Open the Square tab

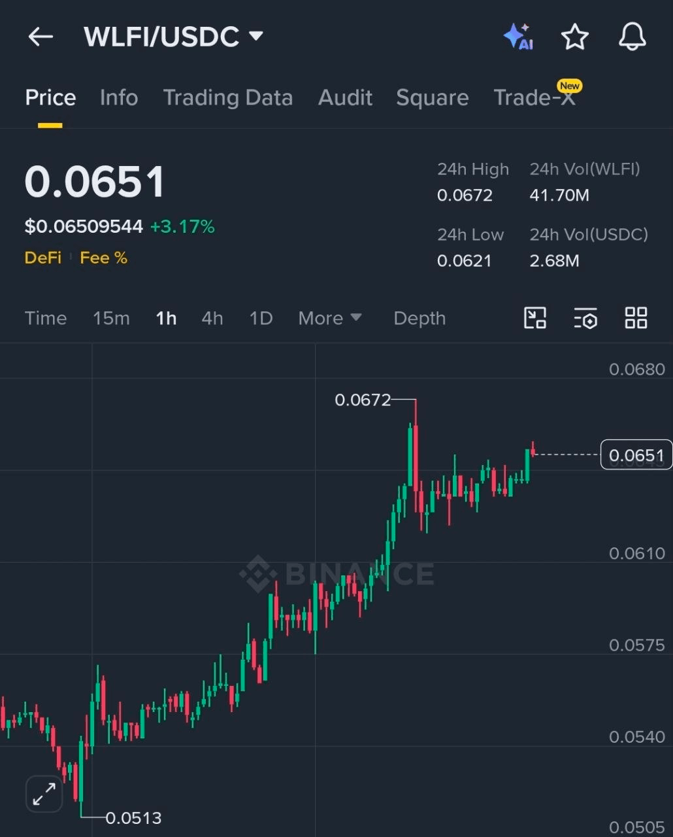coord(433,98)
